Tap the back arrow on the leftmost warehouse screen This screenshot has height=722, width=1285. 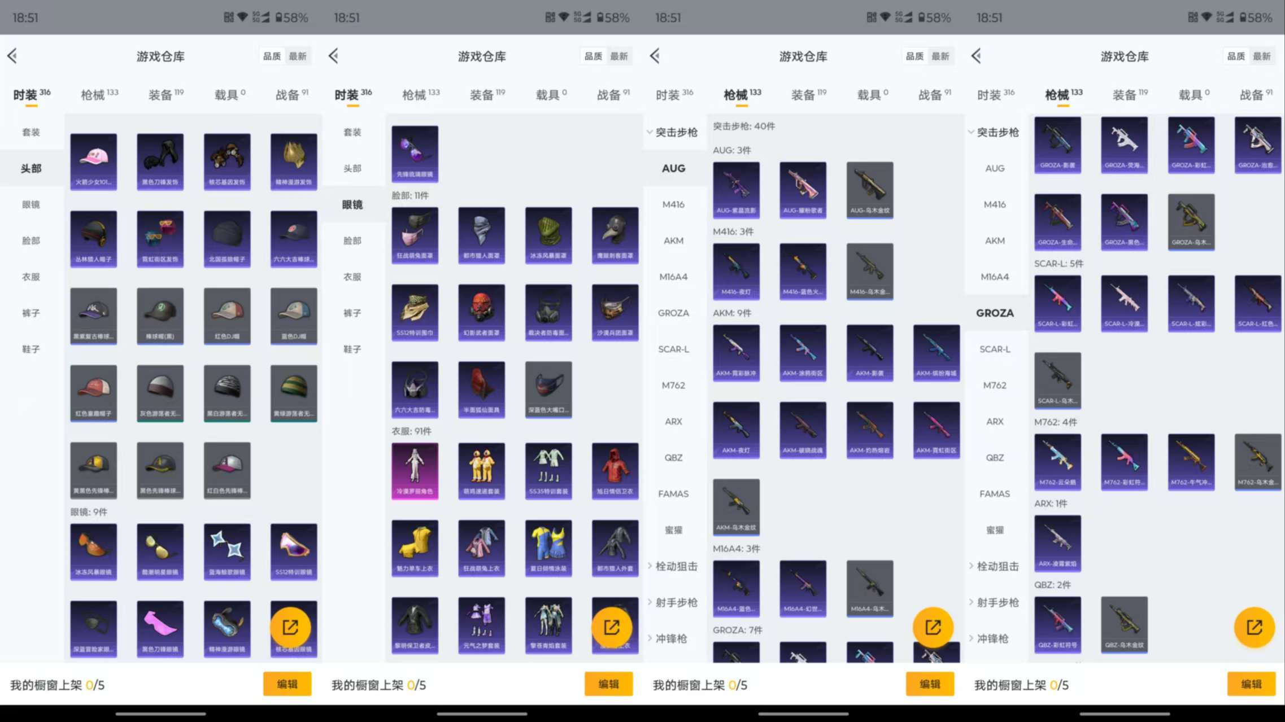(x=12, y=56)
